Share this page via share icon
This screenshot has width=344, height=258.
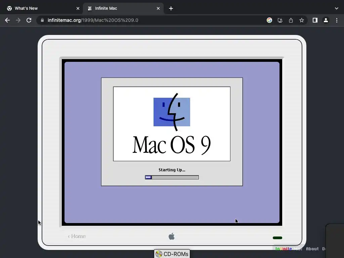[x=291, y=20]
